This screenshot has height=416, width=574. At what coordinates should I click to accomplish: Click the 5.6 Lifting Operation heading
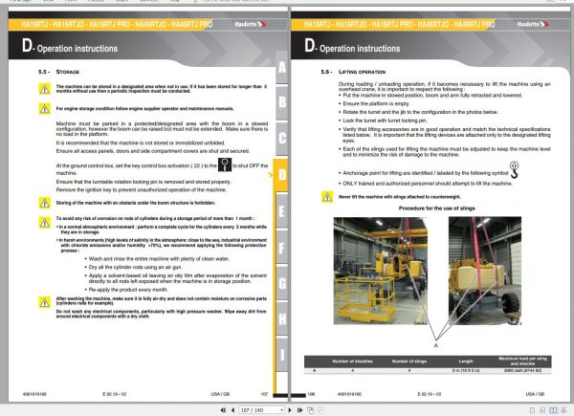[353, 72]
